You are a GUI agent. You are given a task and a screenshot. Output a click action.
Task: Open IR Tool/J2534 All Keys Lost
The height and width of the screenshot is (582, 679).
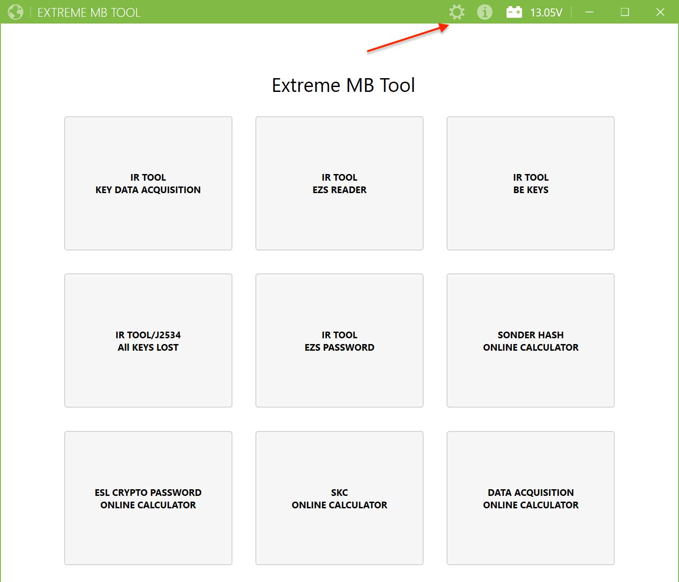click(148, 340)
